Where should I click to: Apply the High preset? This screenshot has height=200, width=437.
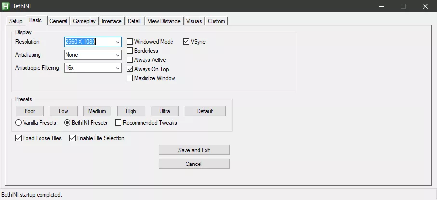pyautogui.click(x=131, y=111)
